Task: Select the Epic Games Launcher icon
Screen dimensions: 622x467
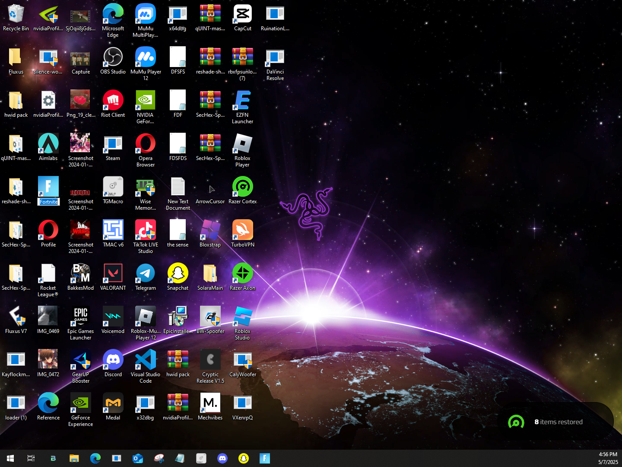Action: coord(81,323)
